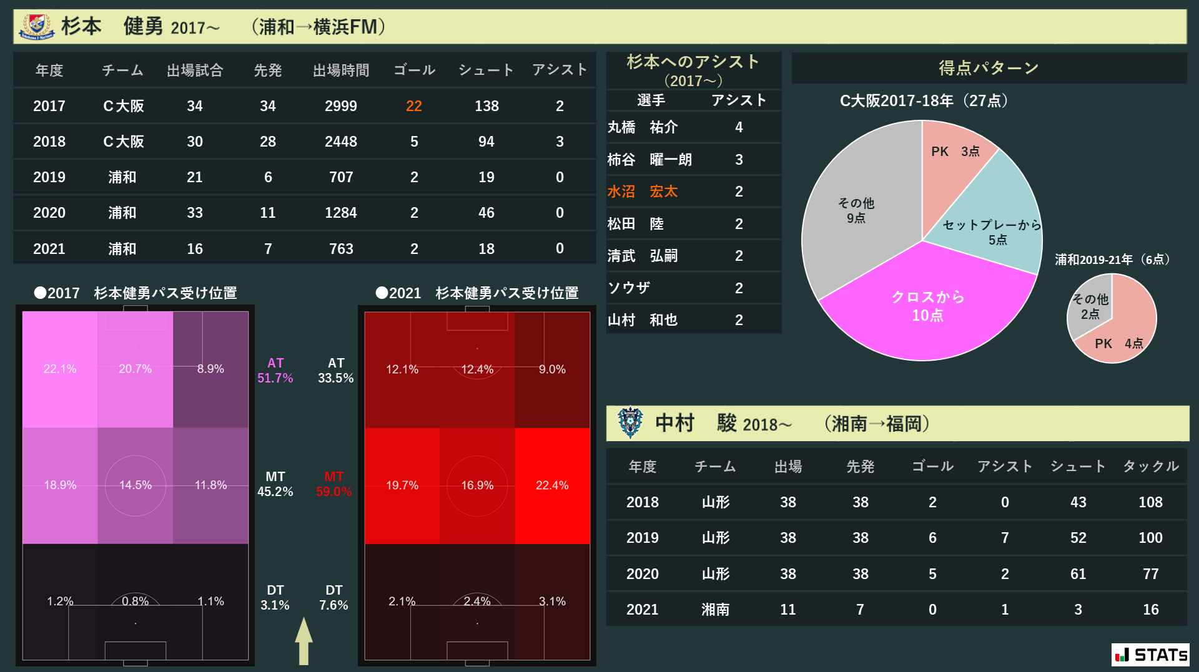Click the 12.4% zone on 2021 pitch
1199x672 pixels.
tap(477, 369)
